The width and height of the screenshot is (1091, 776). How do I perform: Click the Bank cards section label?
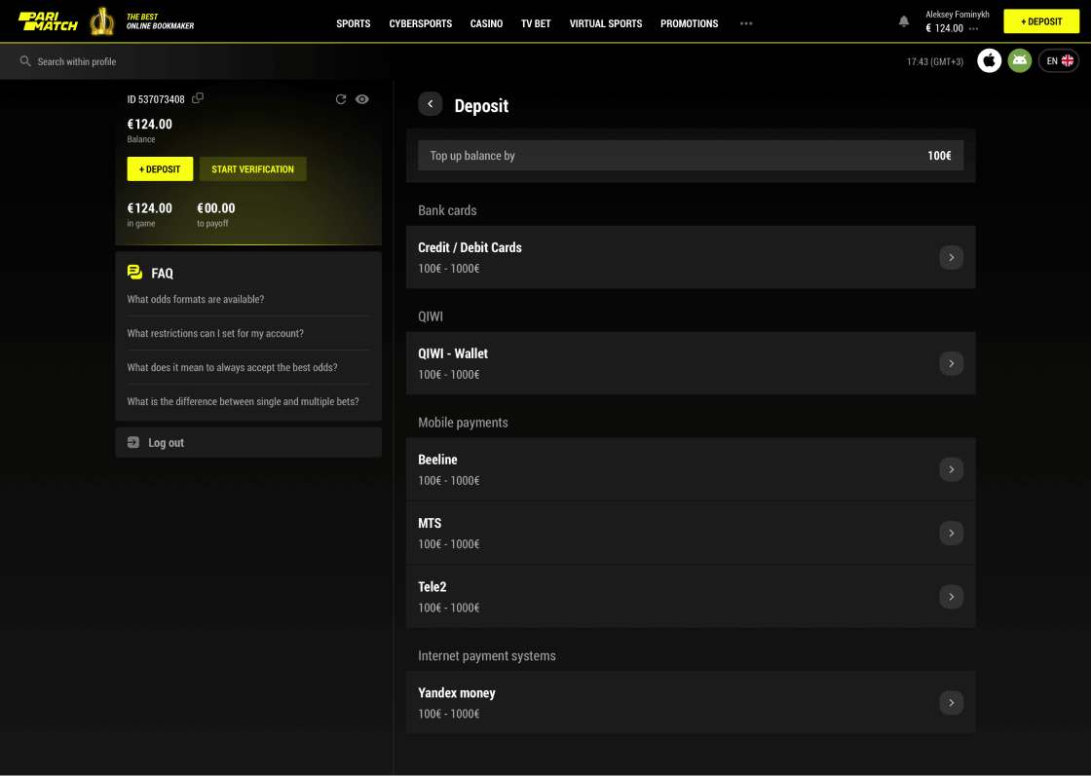click(447, 210)
